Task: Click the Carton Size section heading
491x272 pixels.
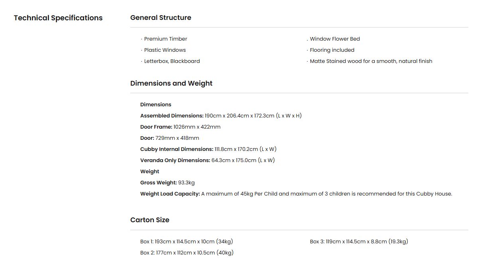Action: tap(150, 220)
